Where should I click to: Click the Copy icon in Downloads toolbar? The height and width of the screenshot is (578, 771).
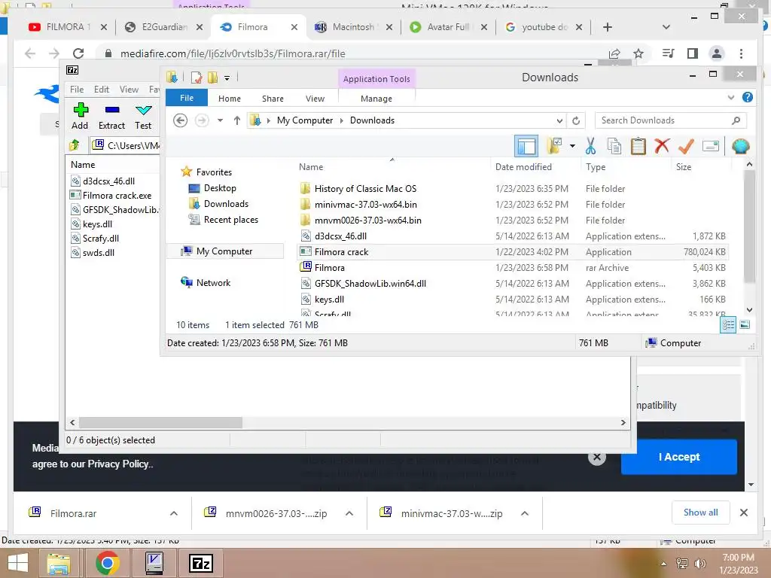click(614, 146)
